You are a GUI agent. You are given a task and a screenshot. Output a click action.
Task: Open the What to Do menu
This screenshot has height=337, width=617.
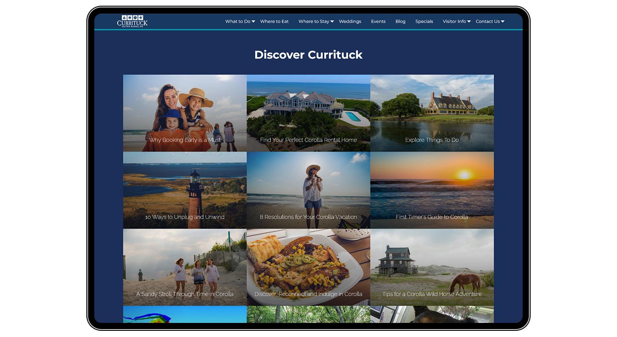pos(238,21)
